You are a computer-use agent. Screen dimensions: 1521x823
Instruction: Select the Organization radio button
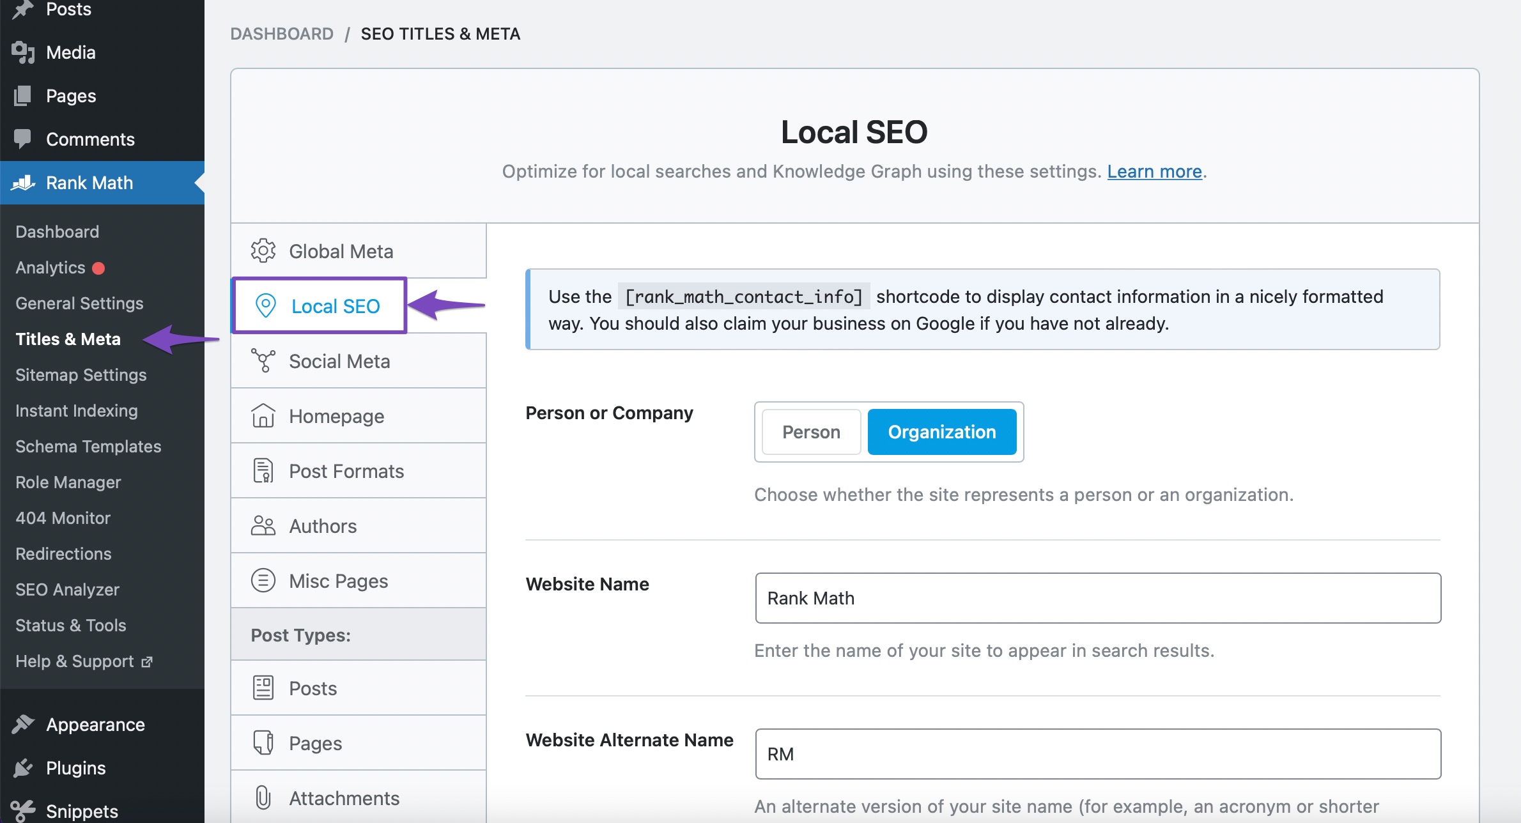[x=939, y=432]
